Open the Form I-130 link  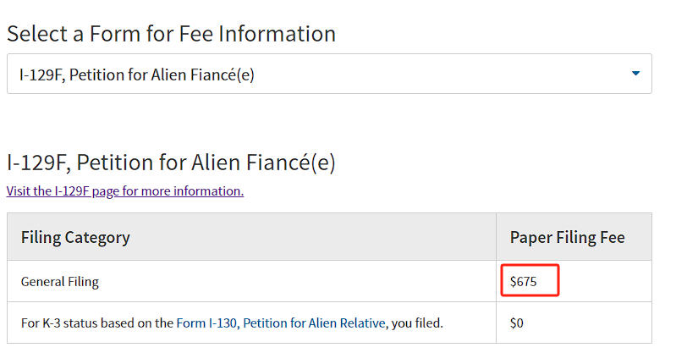[x=206, y=323]
